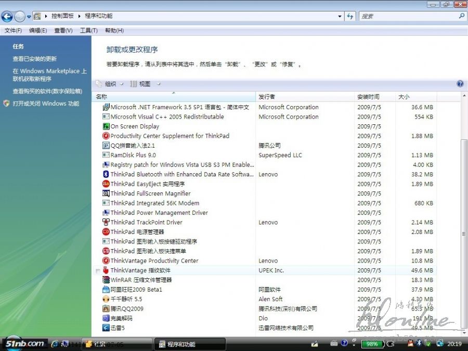Screen dimensions: 468x351
Task: Open 查看已安装的更新 link
Action: (35, 59)
